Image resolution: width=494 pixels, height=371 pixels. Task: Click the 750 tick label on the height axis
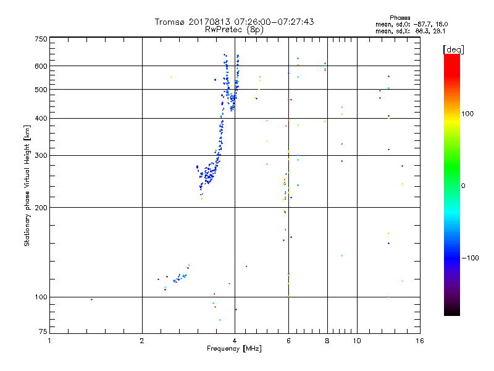41,39
